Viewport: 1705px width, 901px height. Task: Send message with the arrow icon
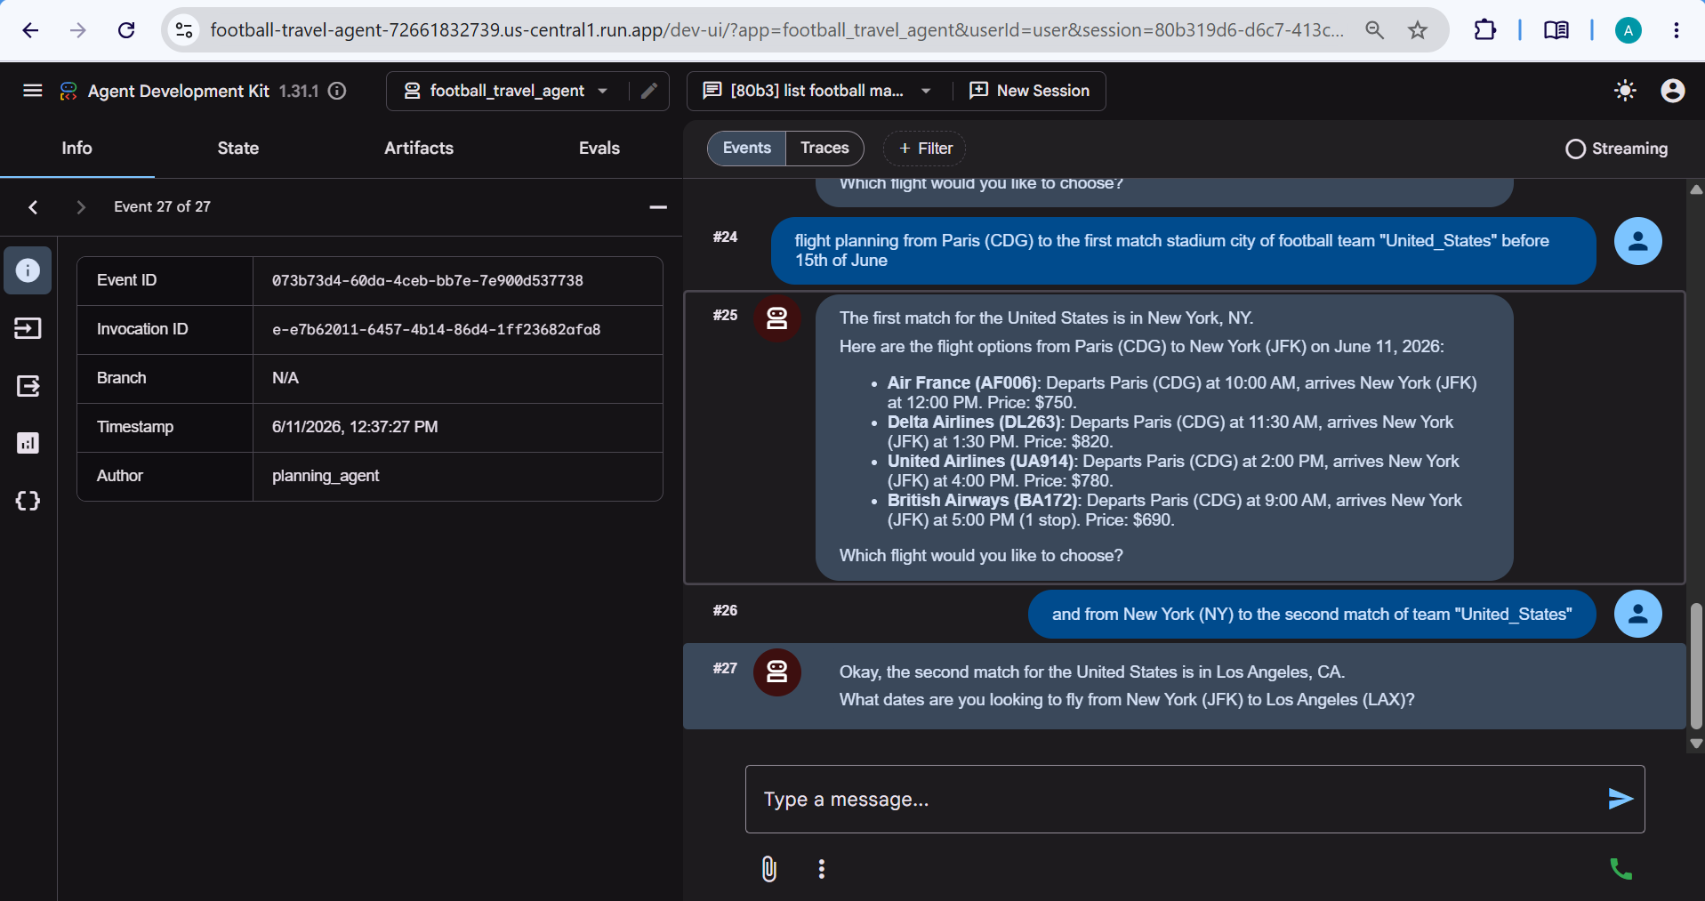tap(1620, 799)
